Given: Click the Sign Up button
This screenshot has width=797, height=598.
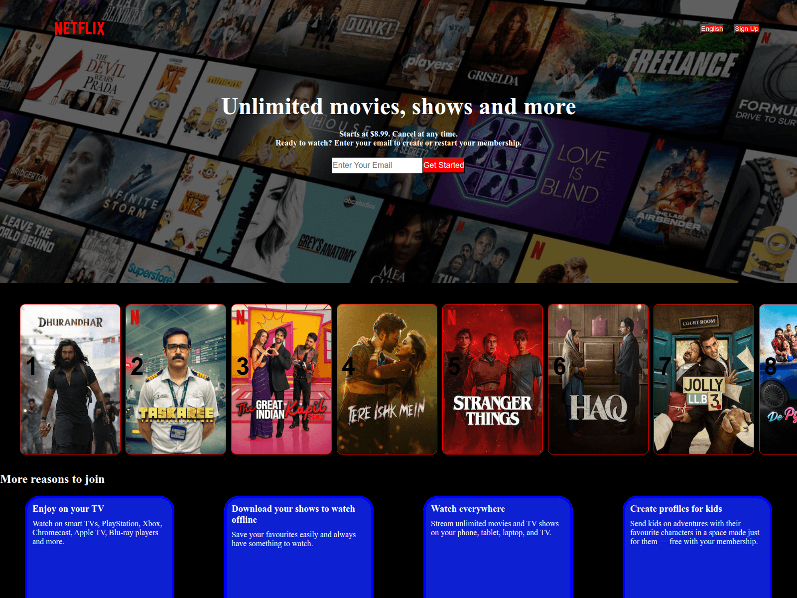Looking at the screenshot, I should [746, 28].
